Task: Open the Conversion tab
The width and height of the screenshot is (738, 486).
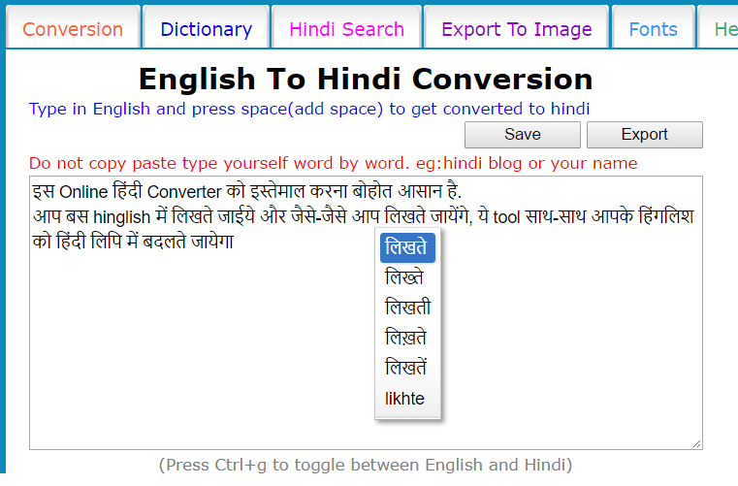Action: (73, 27)
